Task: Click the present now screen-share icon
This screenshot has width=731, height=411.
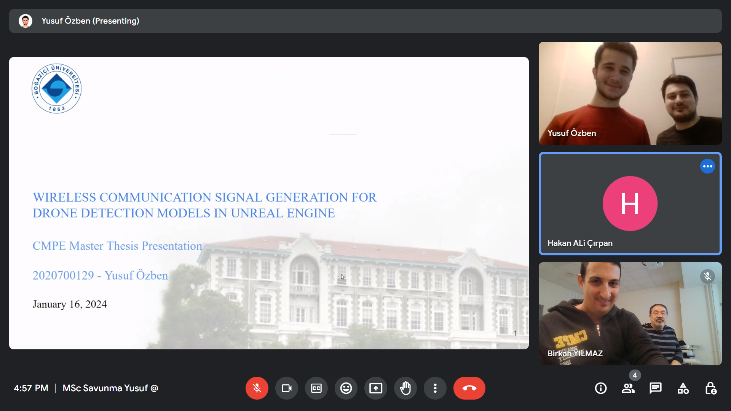Action: click(376, 388)
